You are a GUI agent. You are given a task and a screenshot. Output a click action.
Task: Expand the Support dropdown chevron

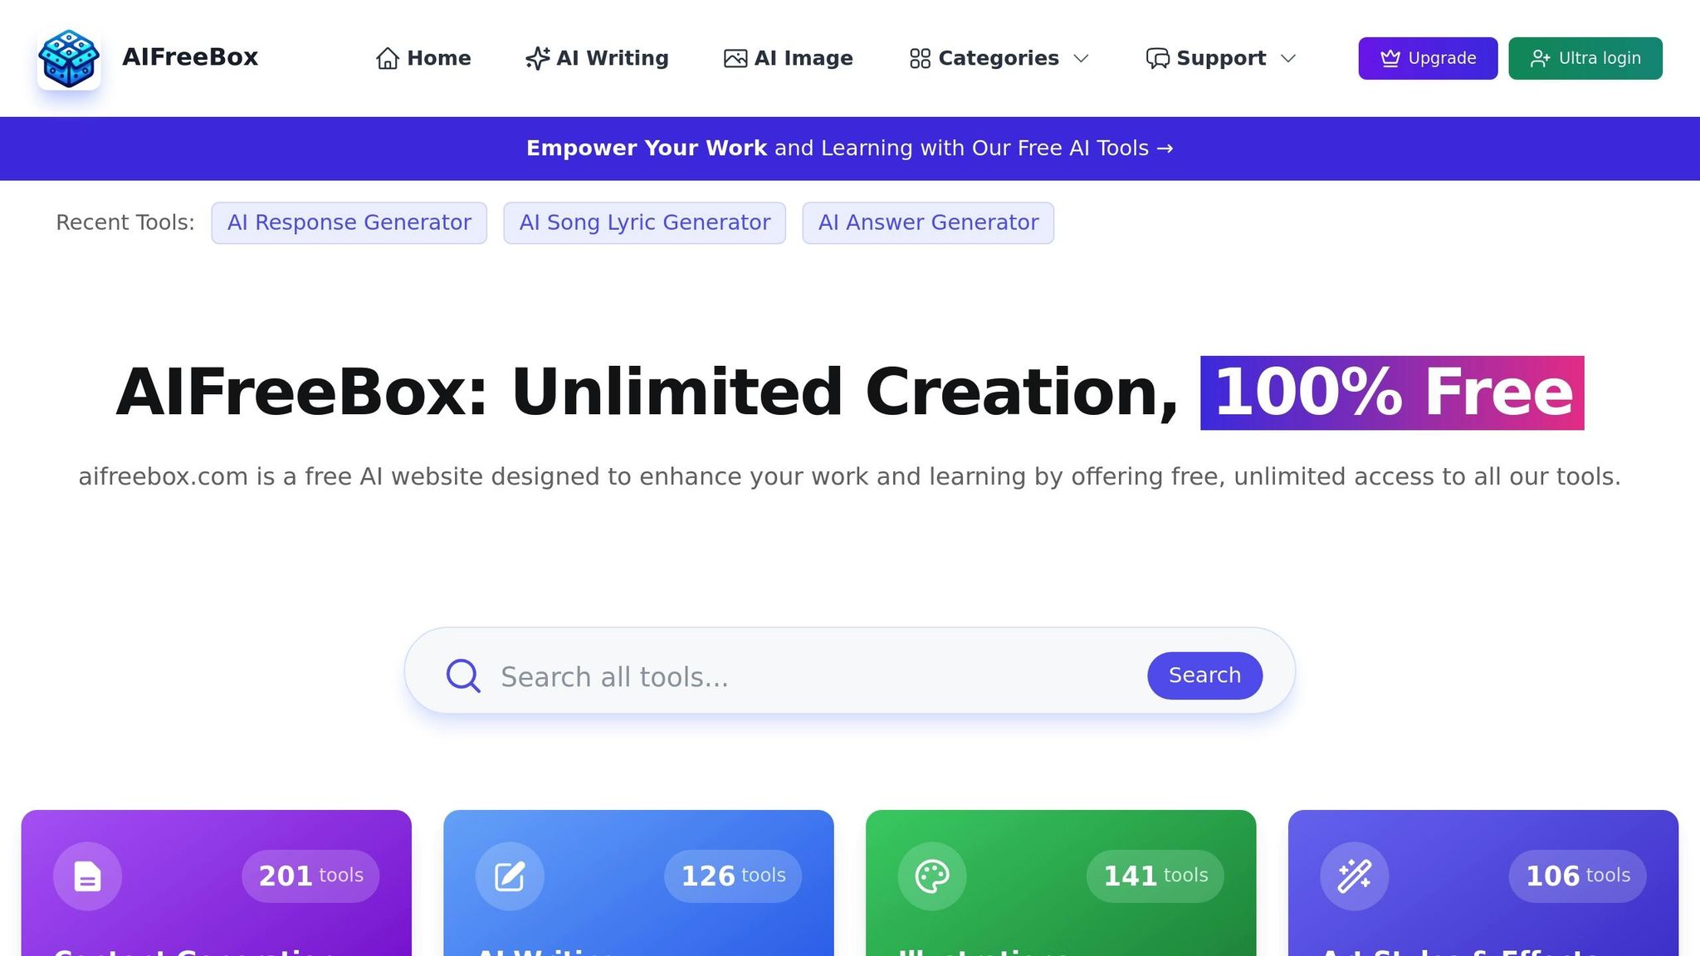pos(1288,58)
